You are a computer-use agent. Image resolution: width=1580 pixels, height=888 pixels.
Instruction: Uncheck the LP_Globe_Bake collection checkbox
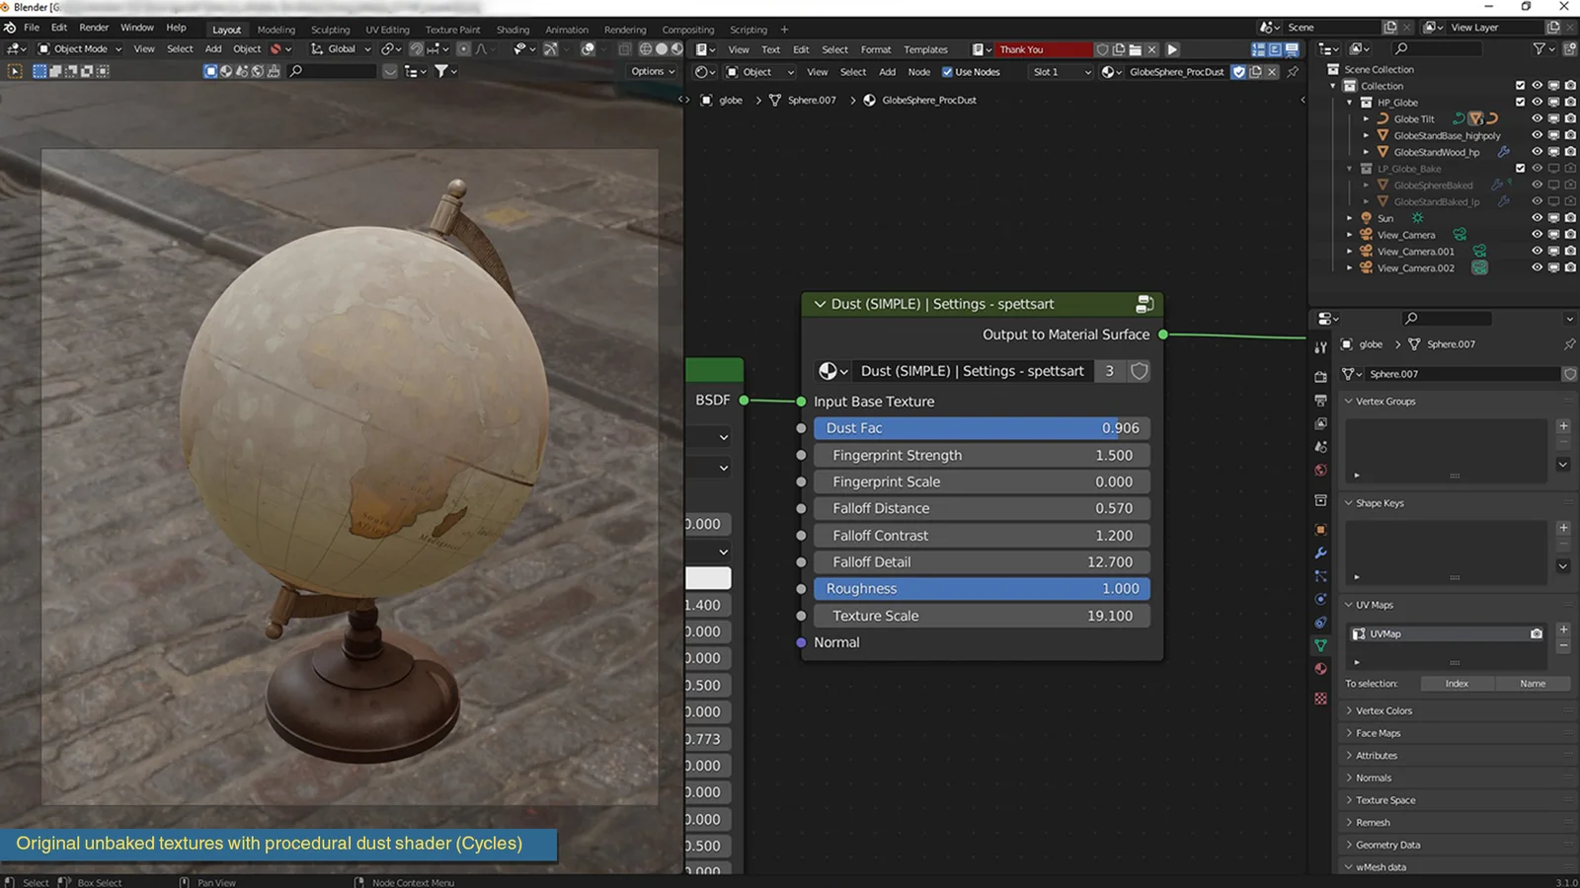(1521, 168)
